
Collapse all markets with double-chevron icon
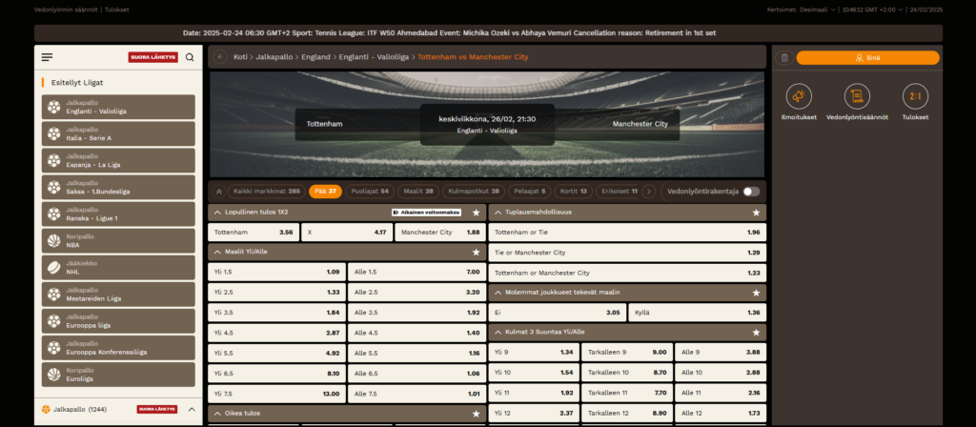[219, 192]
